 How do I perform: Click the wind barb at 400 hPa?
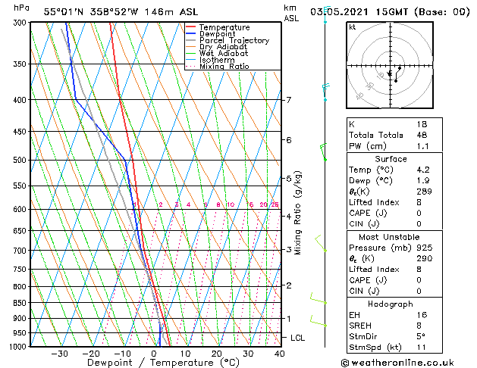pyautogui.click(x=325, y=92)
